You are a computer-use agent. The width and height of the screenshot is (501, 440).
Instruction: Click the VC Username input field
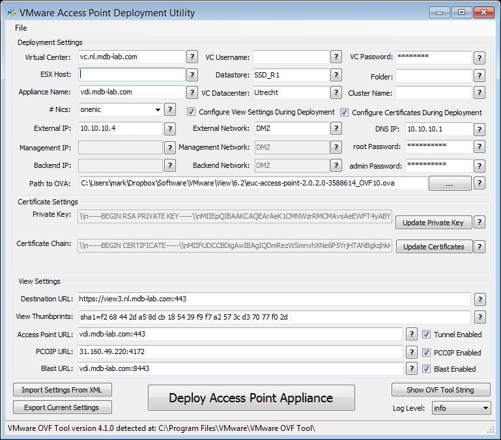pos(291,57)
